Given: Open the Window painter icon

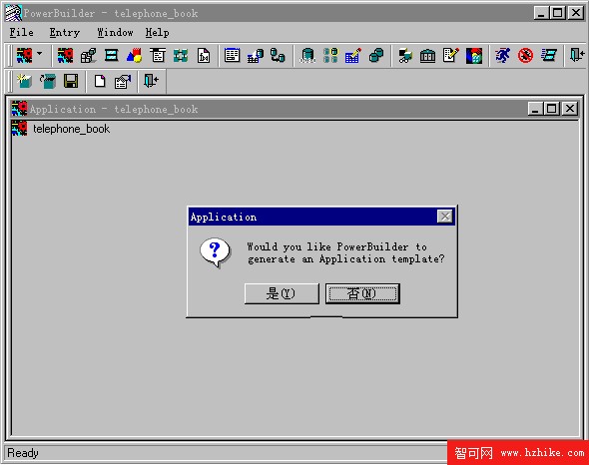Looking at the screenshot, I should click(x=112, y=56).
